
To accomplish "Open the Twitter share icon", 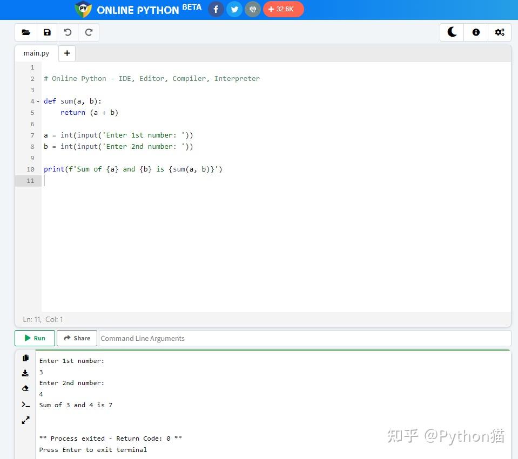I will [x=234, y=9].
